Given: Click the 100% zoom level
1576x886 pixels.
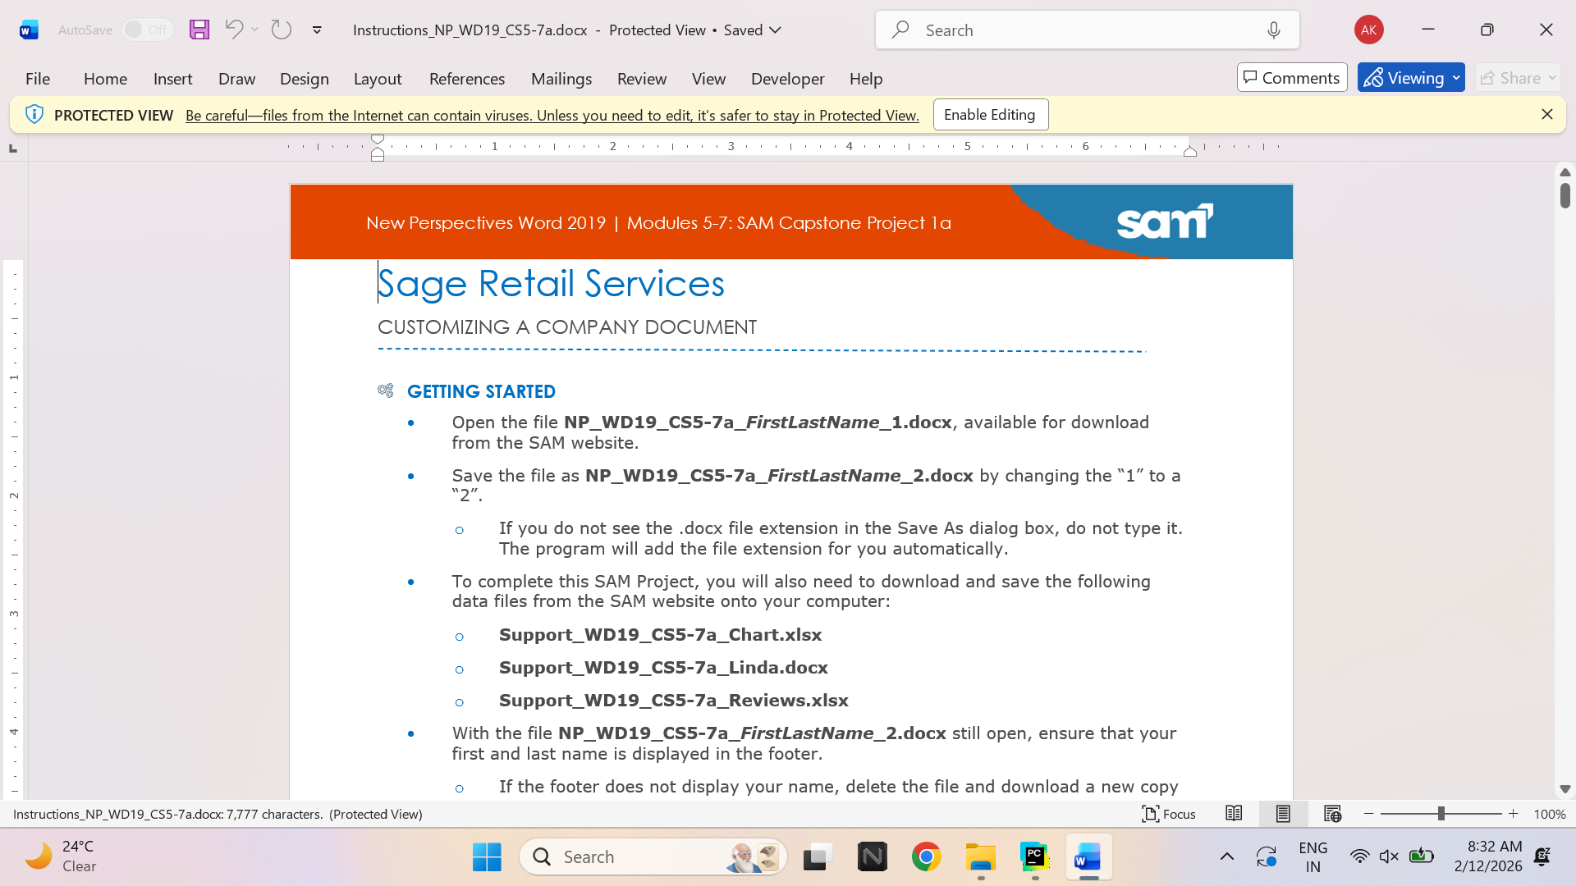Looking at the screenshot, I should (1550, 815).
